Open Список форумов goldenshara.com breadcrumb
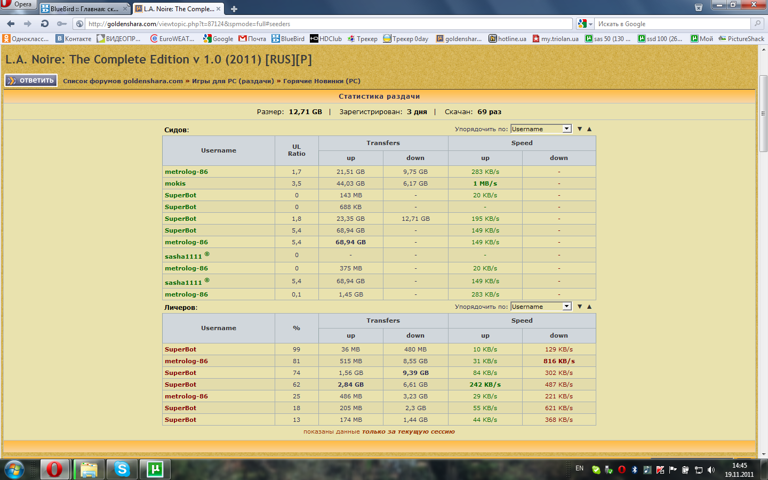This screenshot has height=480, width=768. [123, 81]
